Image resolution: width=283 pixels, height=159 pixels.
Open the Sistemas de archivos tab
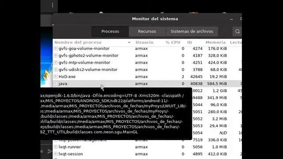[192, 31]
